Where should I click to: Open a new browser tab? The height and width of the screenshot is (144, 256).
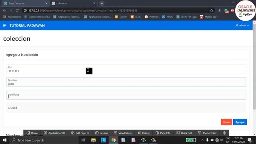pos(102,3)
